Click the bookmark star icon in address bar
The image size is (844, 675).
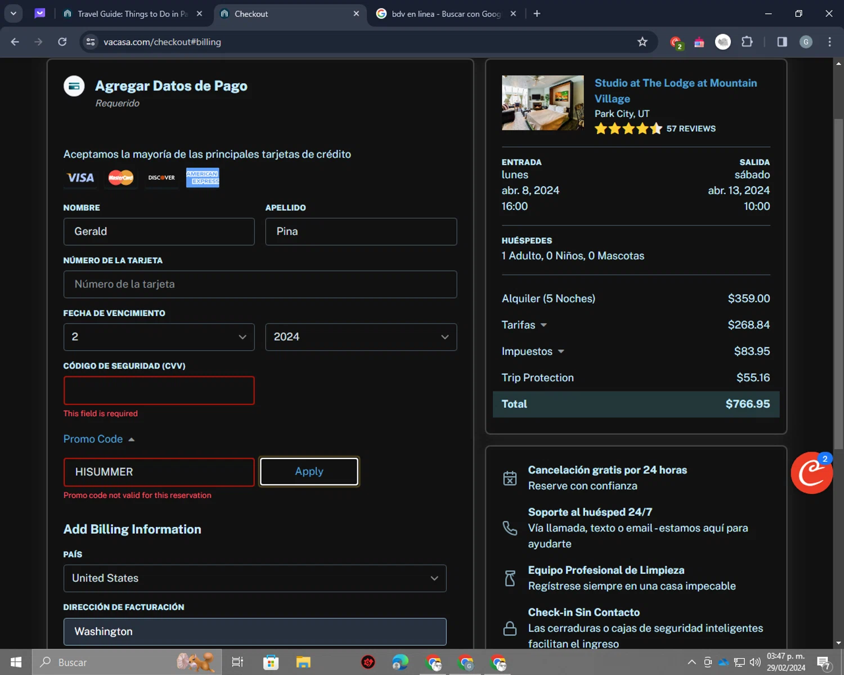[x=642, y=42]
